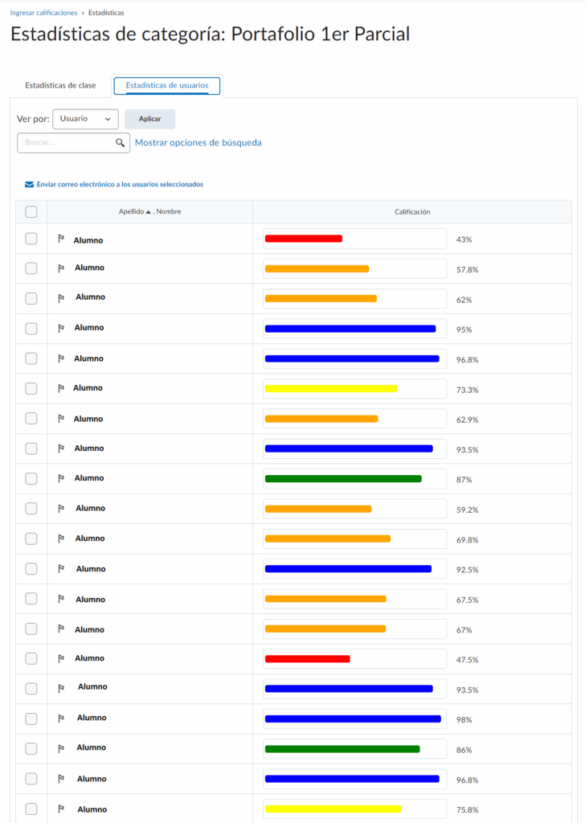This screenshot has height=823, width=585.
Task: Flag the student with 87% grade
Action: (x=61, y=478)
